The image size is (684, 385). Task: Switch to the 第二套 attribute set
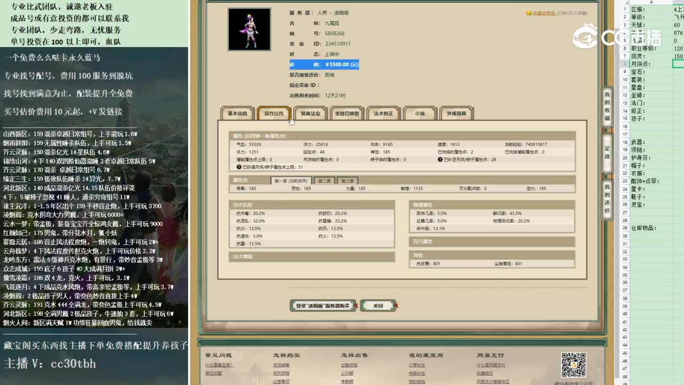(x=324, y=181)
